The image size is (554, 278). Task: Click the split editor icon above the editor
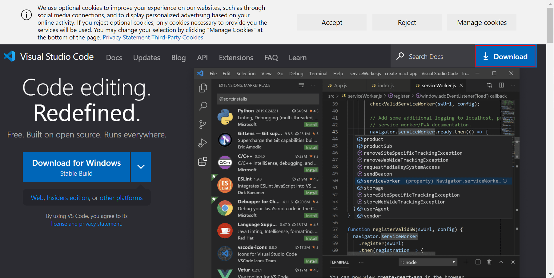pos(501,85)
